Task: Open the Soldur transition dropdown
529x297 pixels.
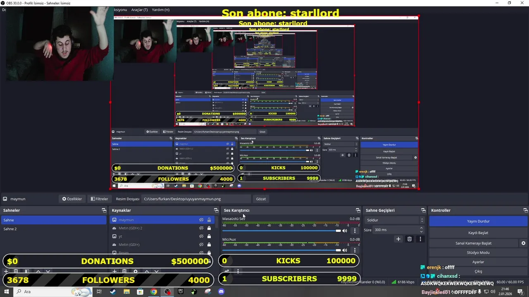Action: click(x=395, y=220)
